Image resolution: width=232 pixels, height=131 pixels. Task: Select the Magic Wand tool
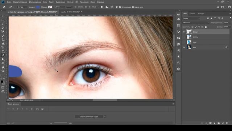coord(3,28)
